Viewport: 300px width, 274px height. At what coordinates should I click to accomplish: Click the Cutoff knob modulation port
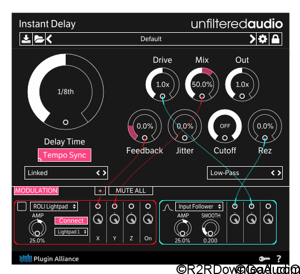click(225, 138)
